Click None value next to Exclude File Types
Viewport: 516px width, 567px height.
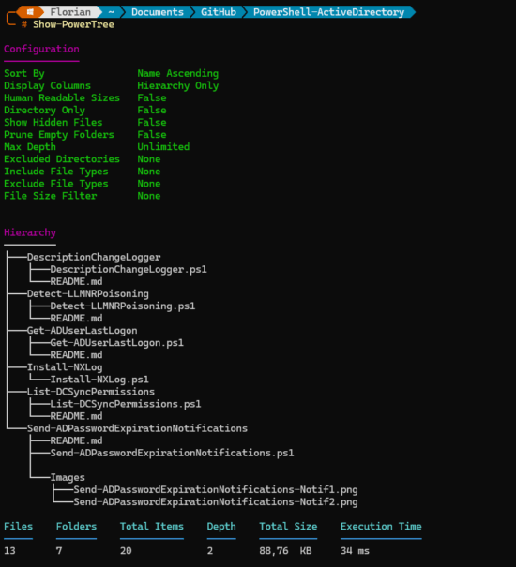[149, 184]
